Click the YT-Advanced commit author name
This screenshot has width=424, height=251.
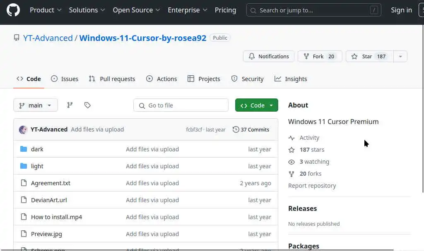click(x=49, y=129)
